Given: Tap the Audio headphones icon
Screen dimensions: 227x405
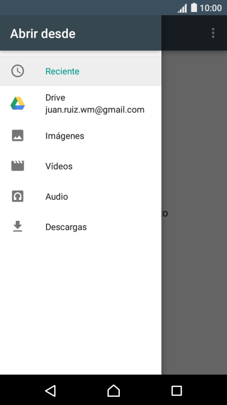Looking at the screenshot, I should [18, 196].
